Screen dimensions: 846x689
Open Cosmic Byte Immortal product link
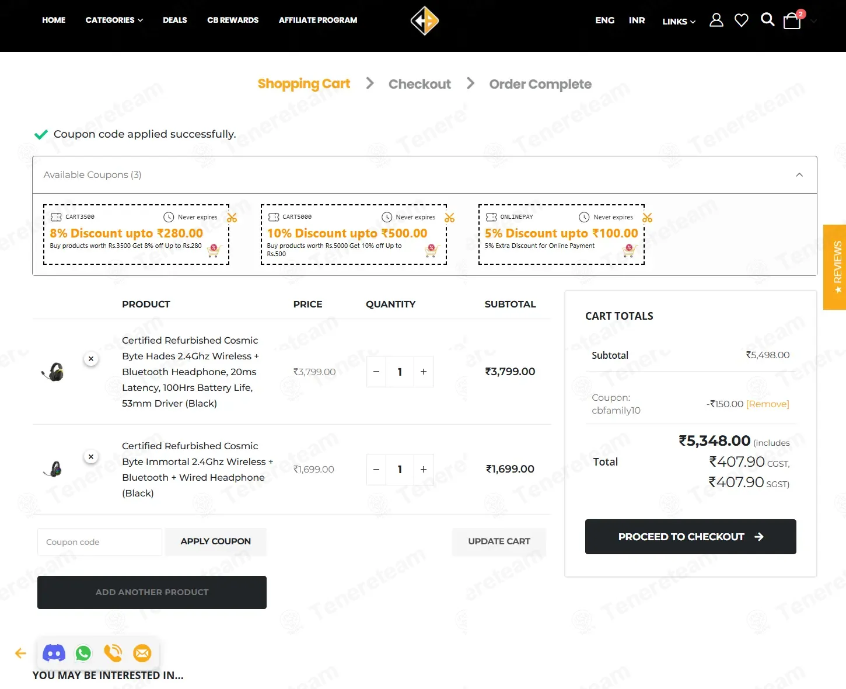[197, 470]
